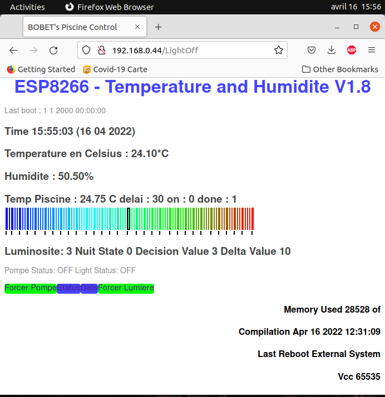Open the Firefox hamburger menu

372,50
